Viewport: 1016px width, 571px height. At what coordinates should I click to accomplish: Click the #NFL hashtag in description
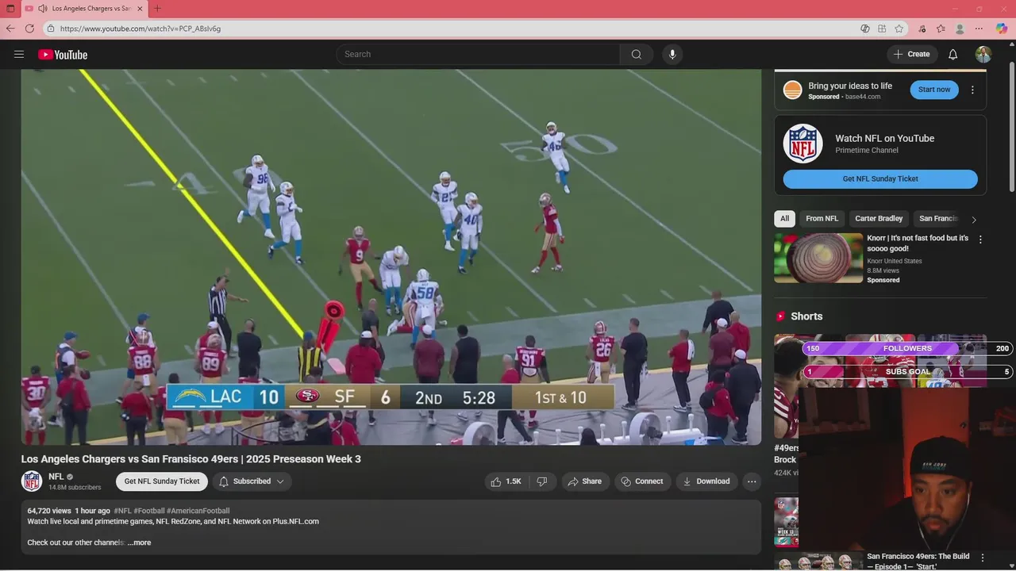tap(123, 511)
